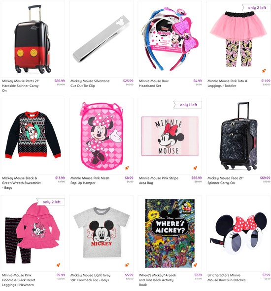
Task: Click the $86.99 price for Mickey carry-on
Action: [60, 81]
